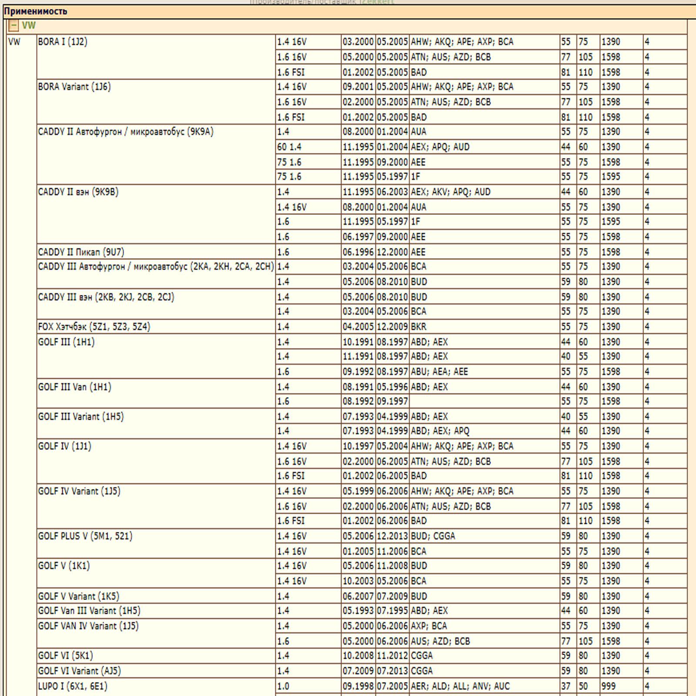Click the GOLF V Variant (1K5) row
This screenshot has width=696, height=696.
coord(79,596)
